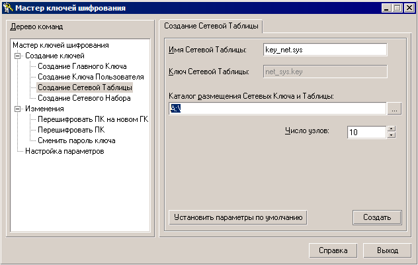Screen dimensions: 418x265
Task: Open Настройка параметров in the tree
Action: 65,151
